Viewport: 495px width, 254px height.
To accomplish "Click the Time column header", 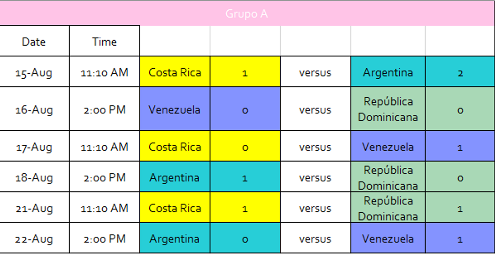I will click(x=105, y=41).
